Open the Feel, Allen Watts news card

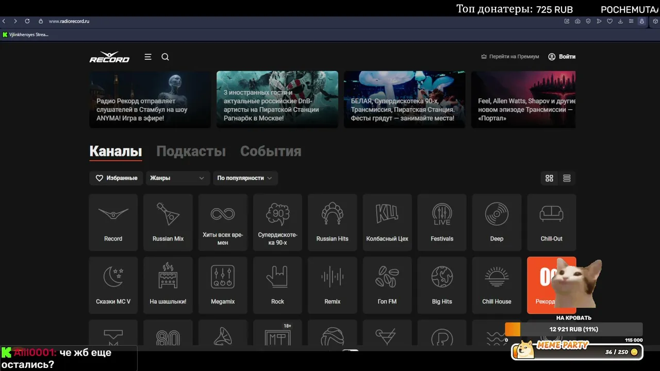[x=523, y=99]
